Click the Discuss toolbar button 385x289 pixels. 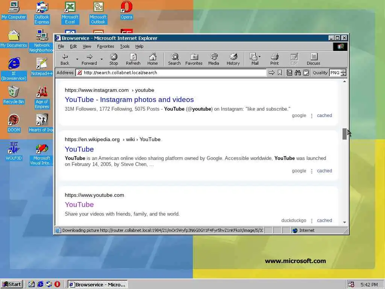[x=313, y=59]
